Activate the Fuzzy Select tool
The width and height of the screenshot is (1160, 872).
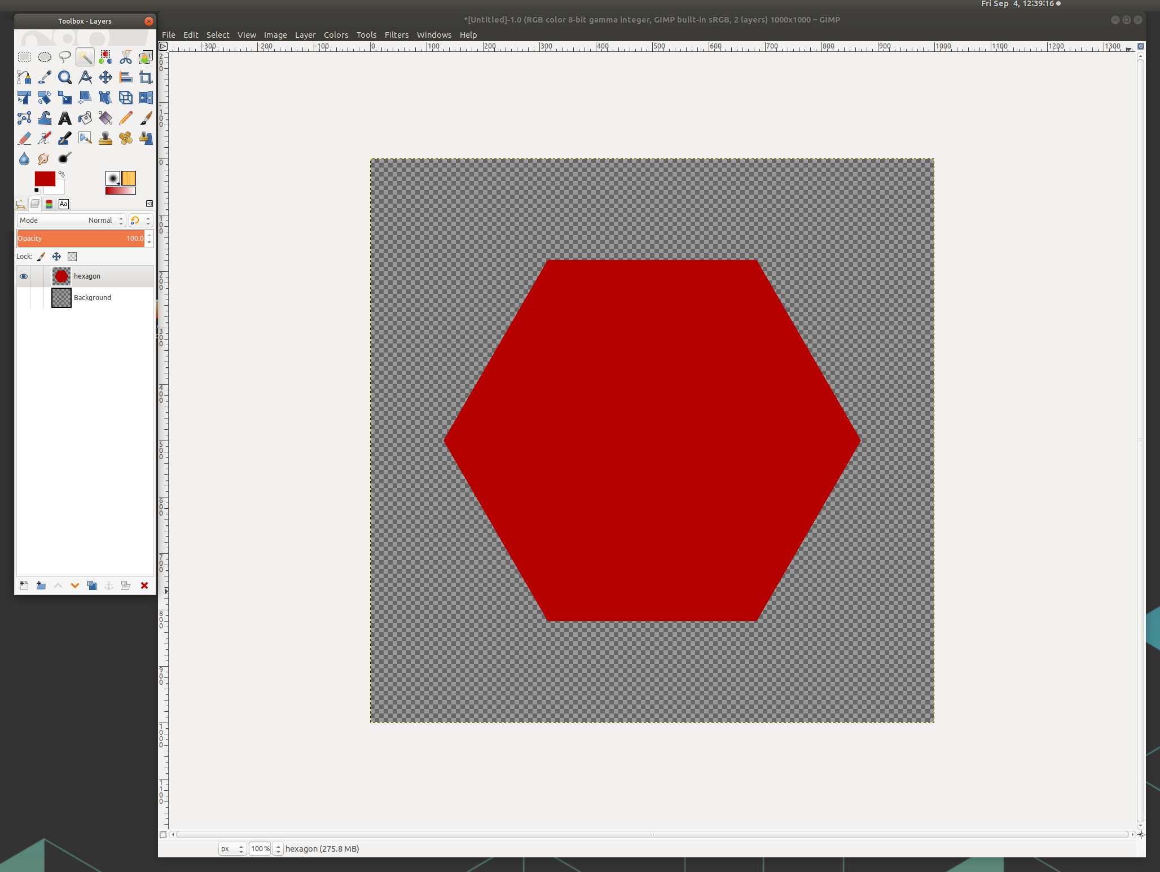[x=85, y=57]
